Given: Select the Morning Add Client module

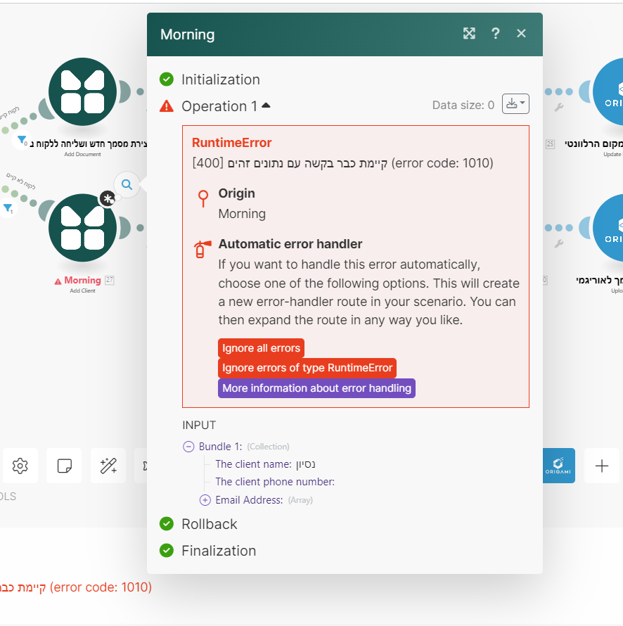Looking at the screenshot, I should tap(82, 228).
